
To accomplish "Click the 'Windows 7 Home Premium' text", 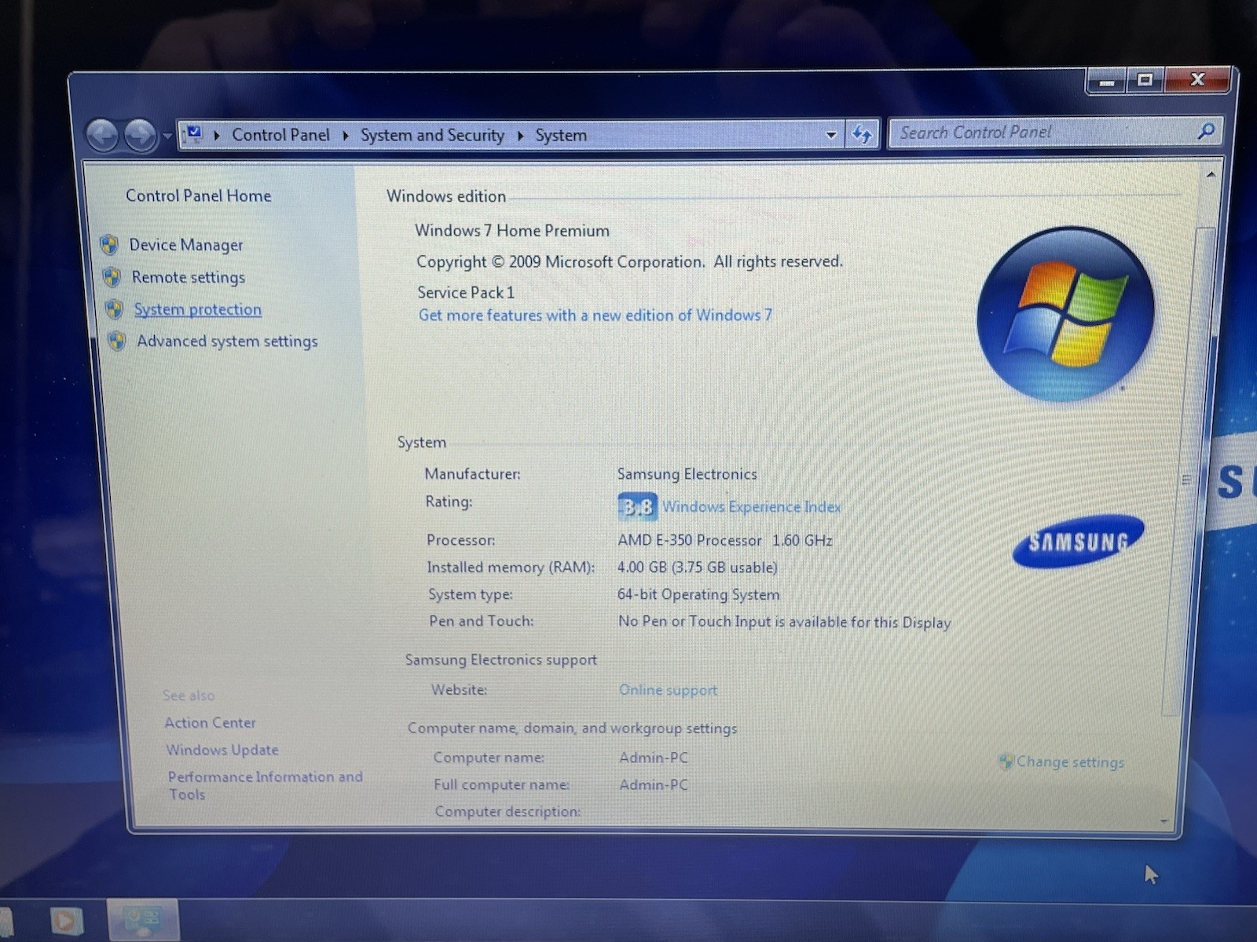I will [512, 231].
